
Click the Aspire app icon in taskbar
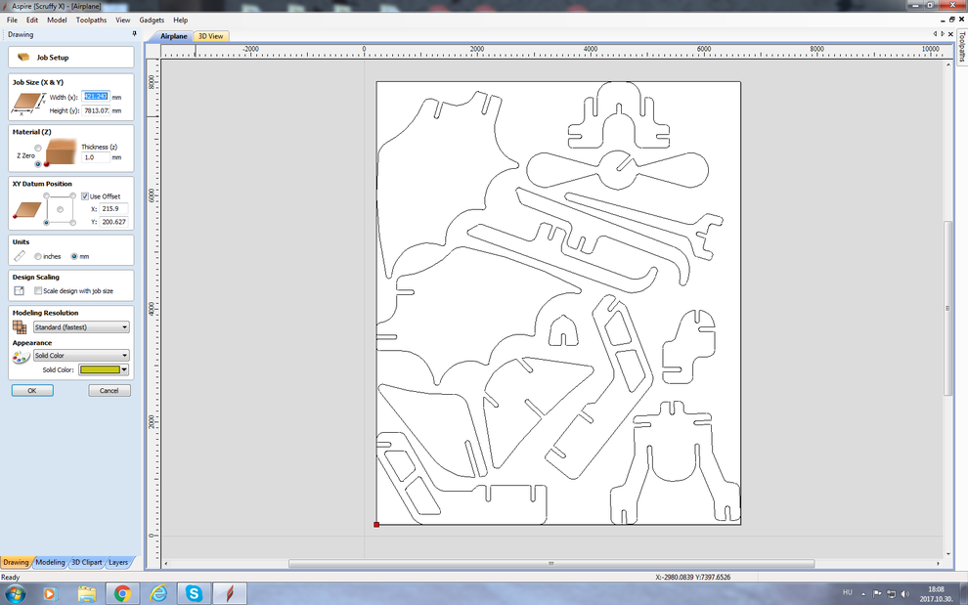point(230,593)
